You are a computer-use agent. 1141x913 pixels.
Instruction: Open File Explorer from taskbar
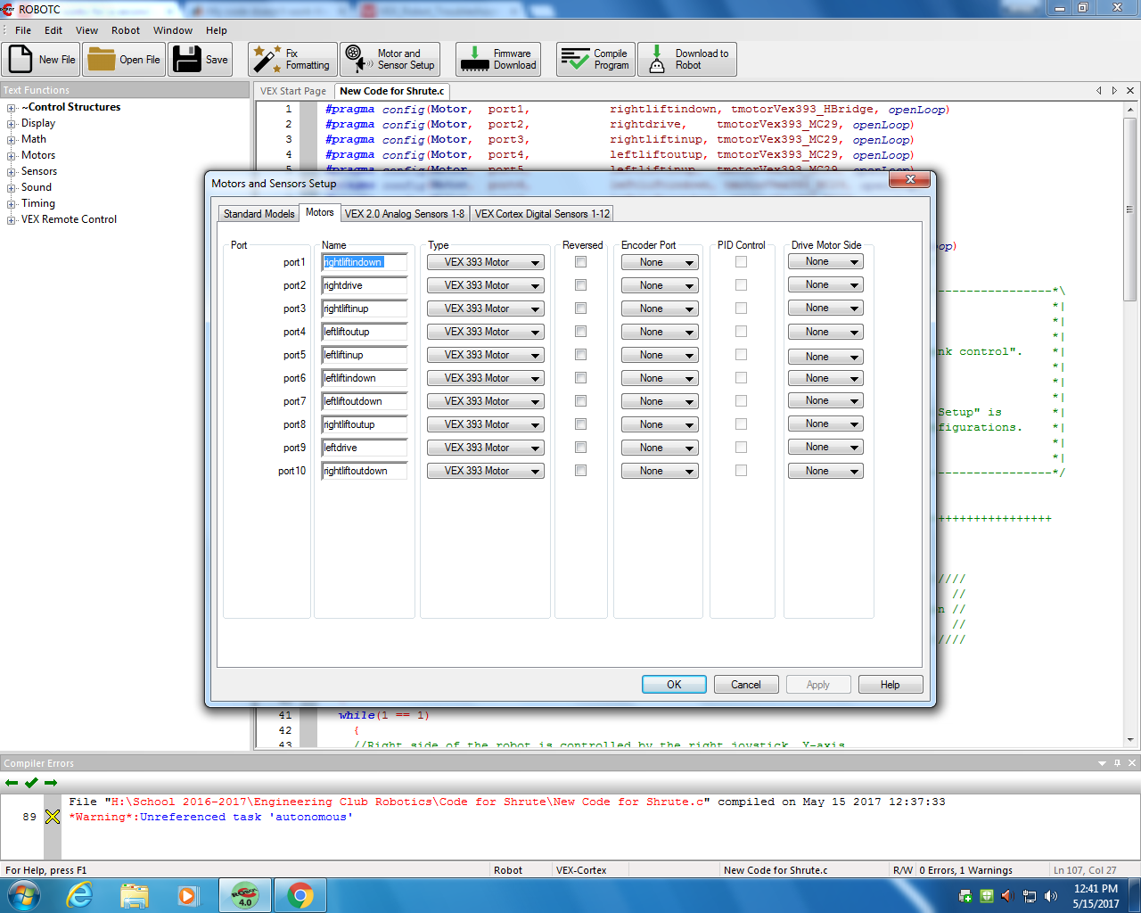coord(135,895)
